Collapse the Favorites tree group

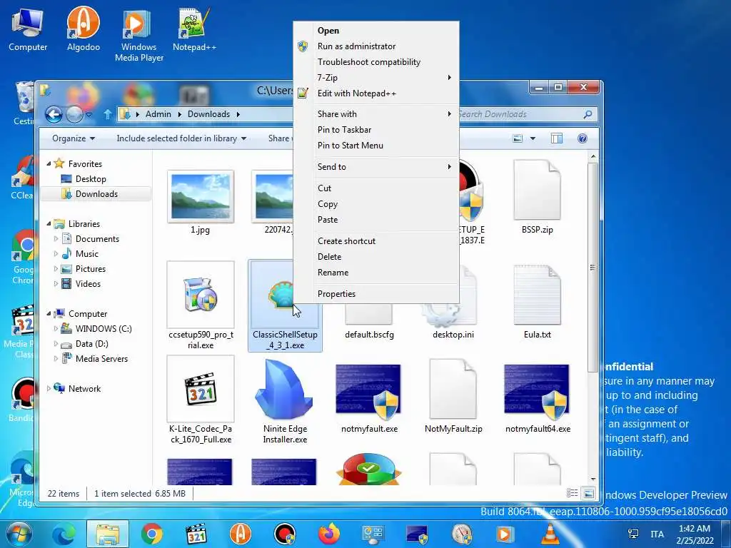point(49,163)
